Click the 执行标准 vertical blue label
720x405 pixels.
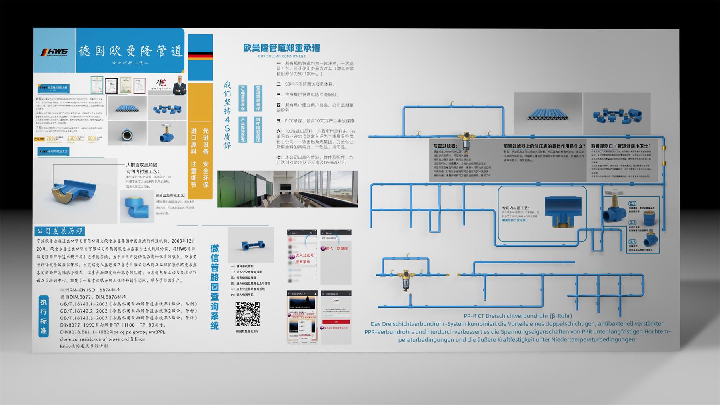coord(44,317)
